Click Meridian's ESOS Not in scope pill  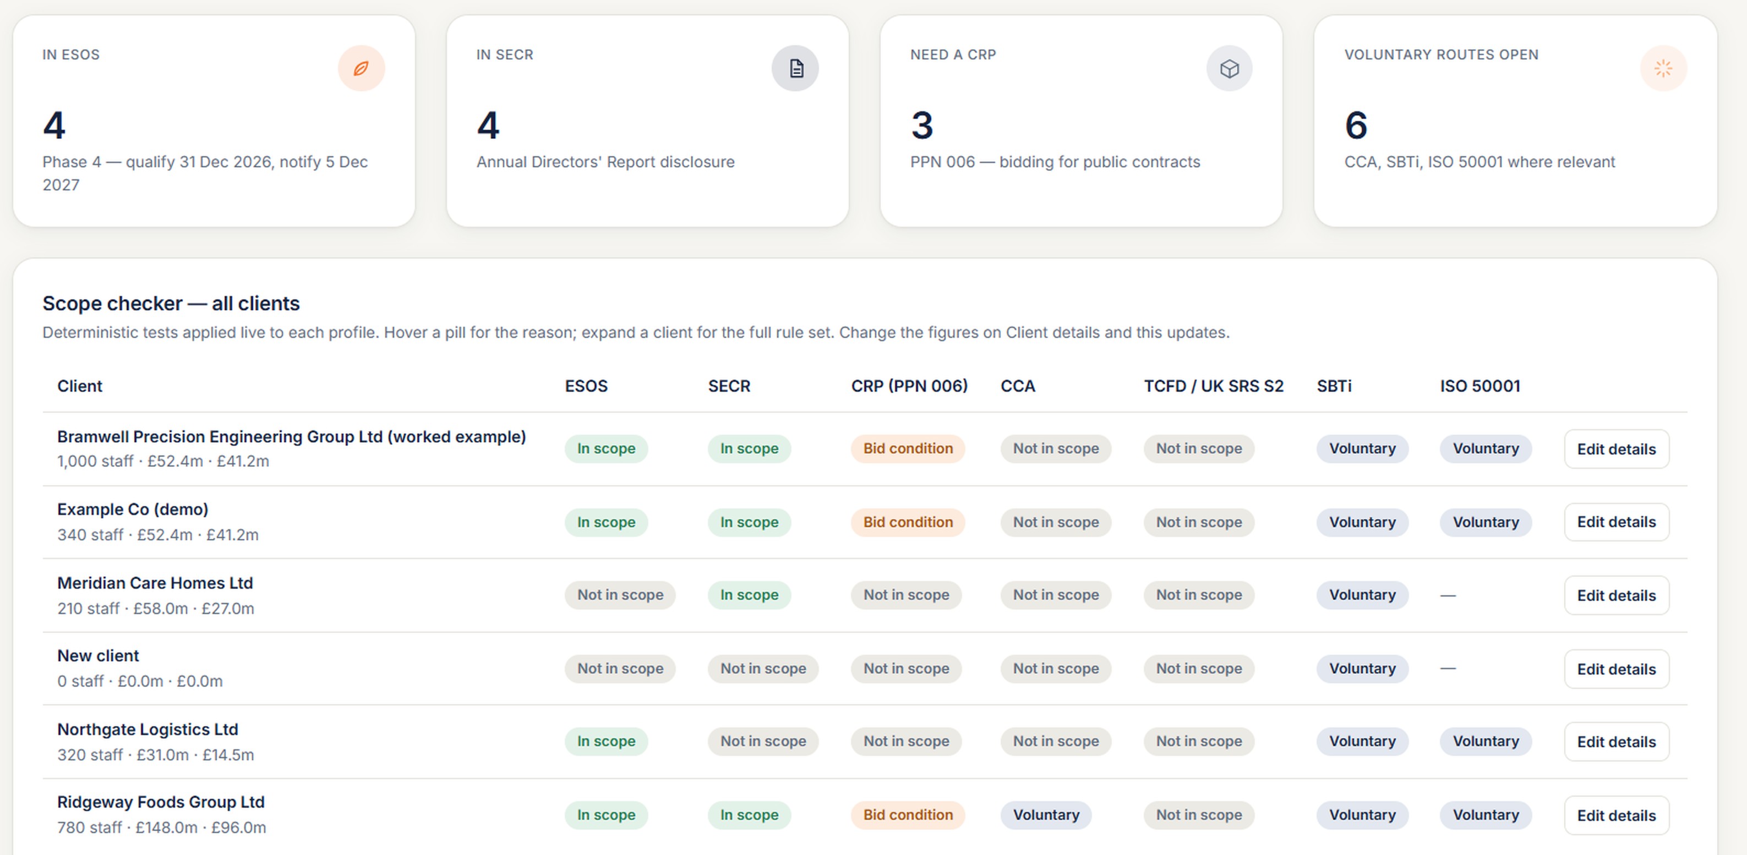coord(620,595)
